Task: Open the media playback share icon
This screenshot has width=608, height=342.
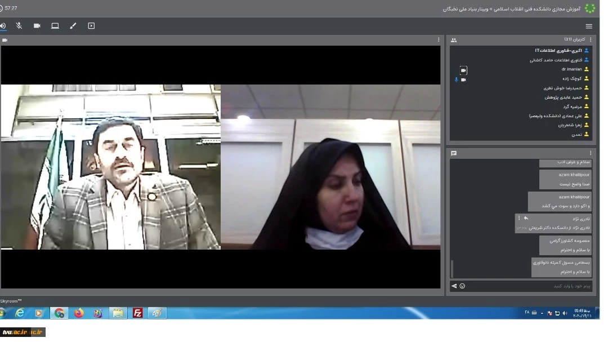Action: (91, 26)
